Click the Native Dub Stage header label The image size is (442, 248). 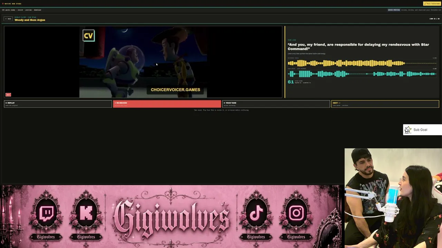coord(13,4)
